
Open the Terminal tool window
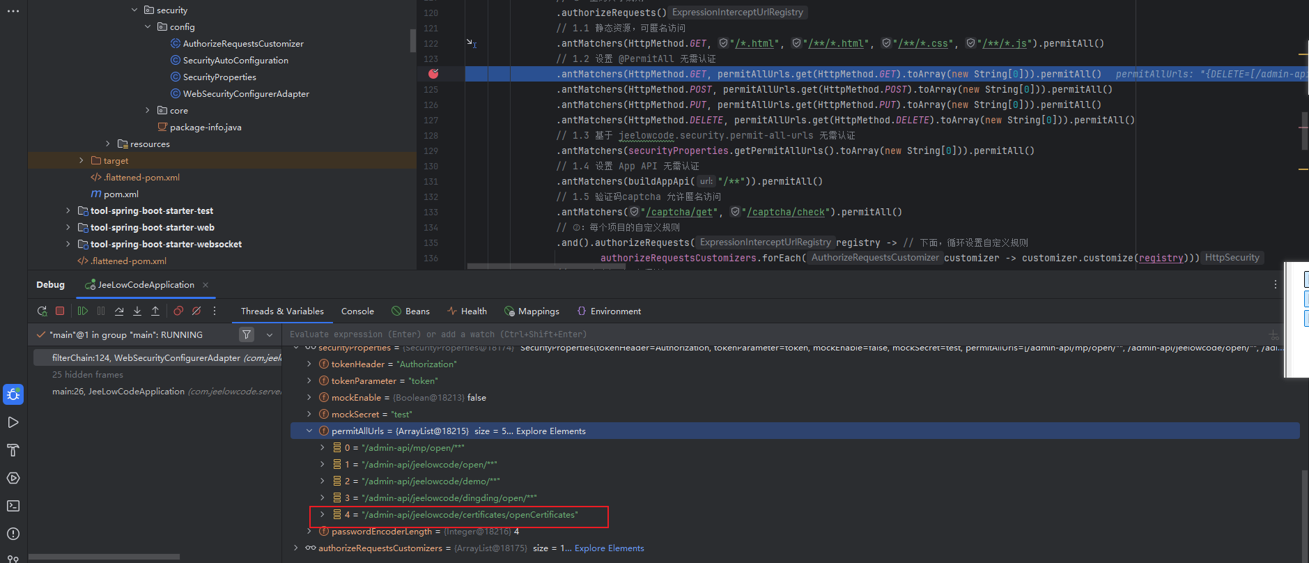13,506
